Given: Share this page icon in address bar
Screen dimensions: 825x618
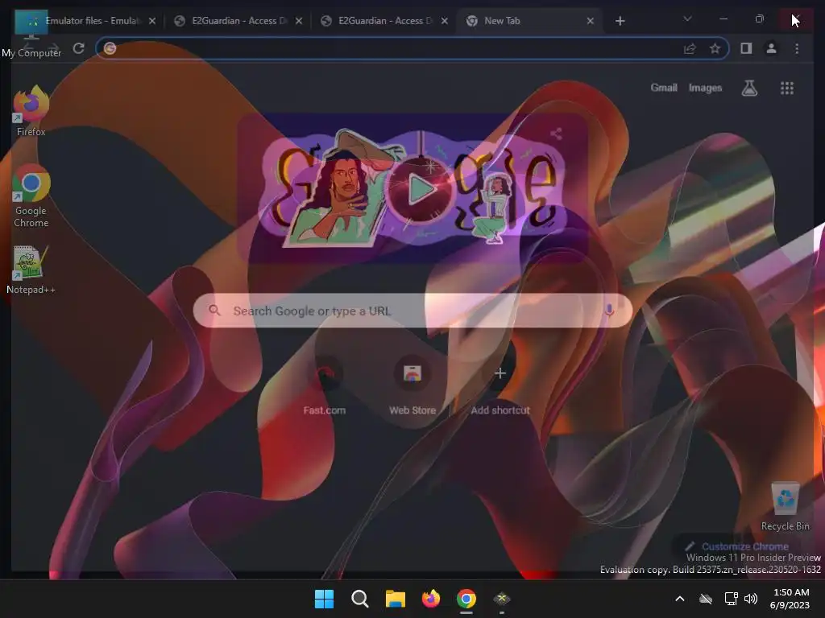Looking at the screenshot, I should (x=690, y=49).
